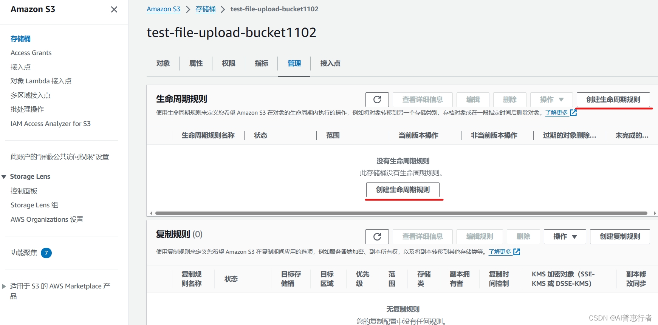The image size is (658, 325).
Task: Click 过期的对象删除 column header
Action: 569,135
